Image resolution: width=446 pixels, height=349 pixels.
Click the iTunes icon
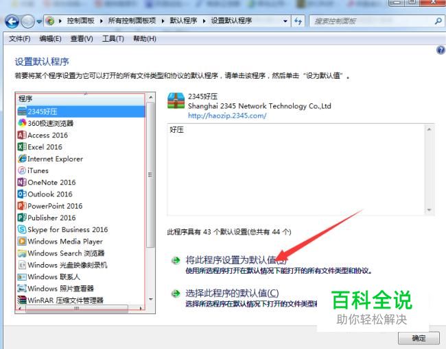[x=22, y=170]
